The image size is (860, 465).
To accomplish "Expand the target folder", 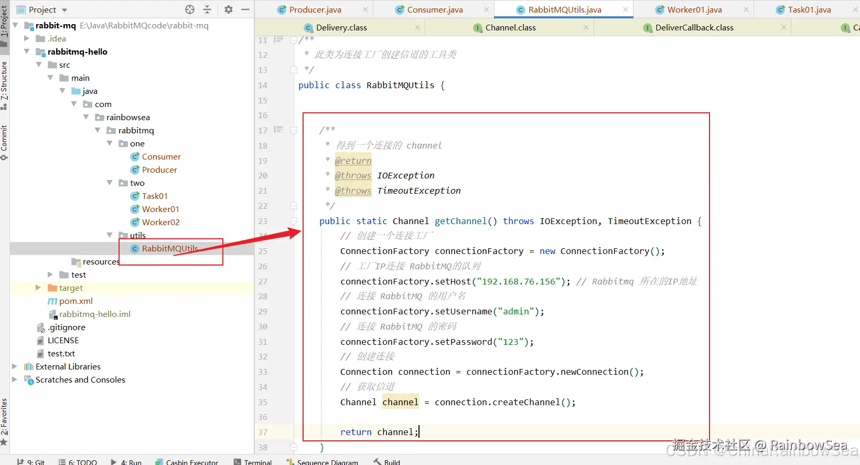I will tap(38, 288).
